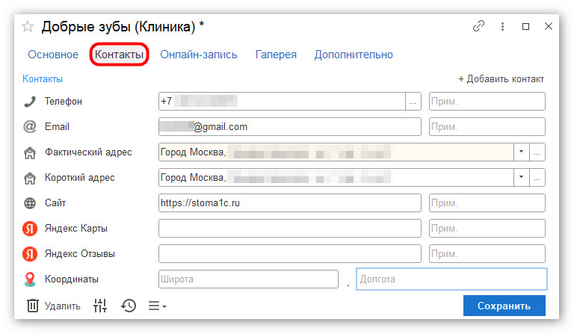Delete the record with Удалить
Screen dimensions: 574x334
54,306
